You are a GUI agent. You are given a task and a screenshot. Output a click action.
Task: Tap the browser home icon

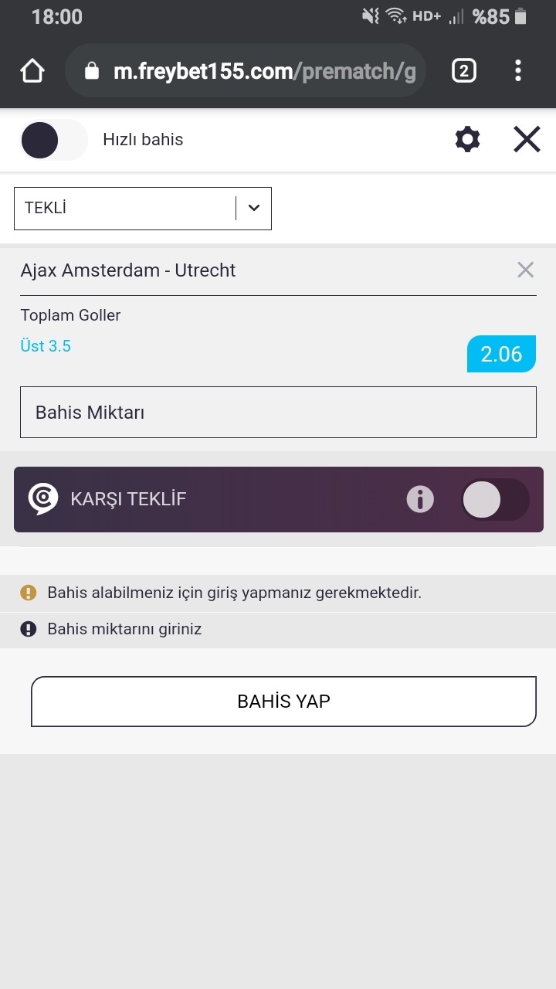[x=32, y=71]
